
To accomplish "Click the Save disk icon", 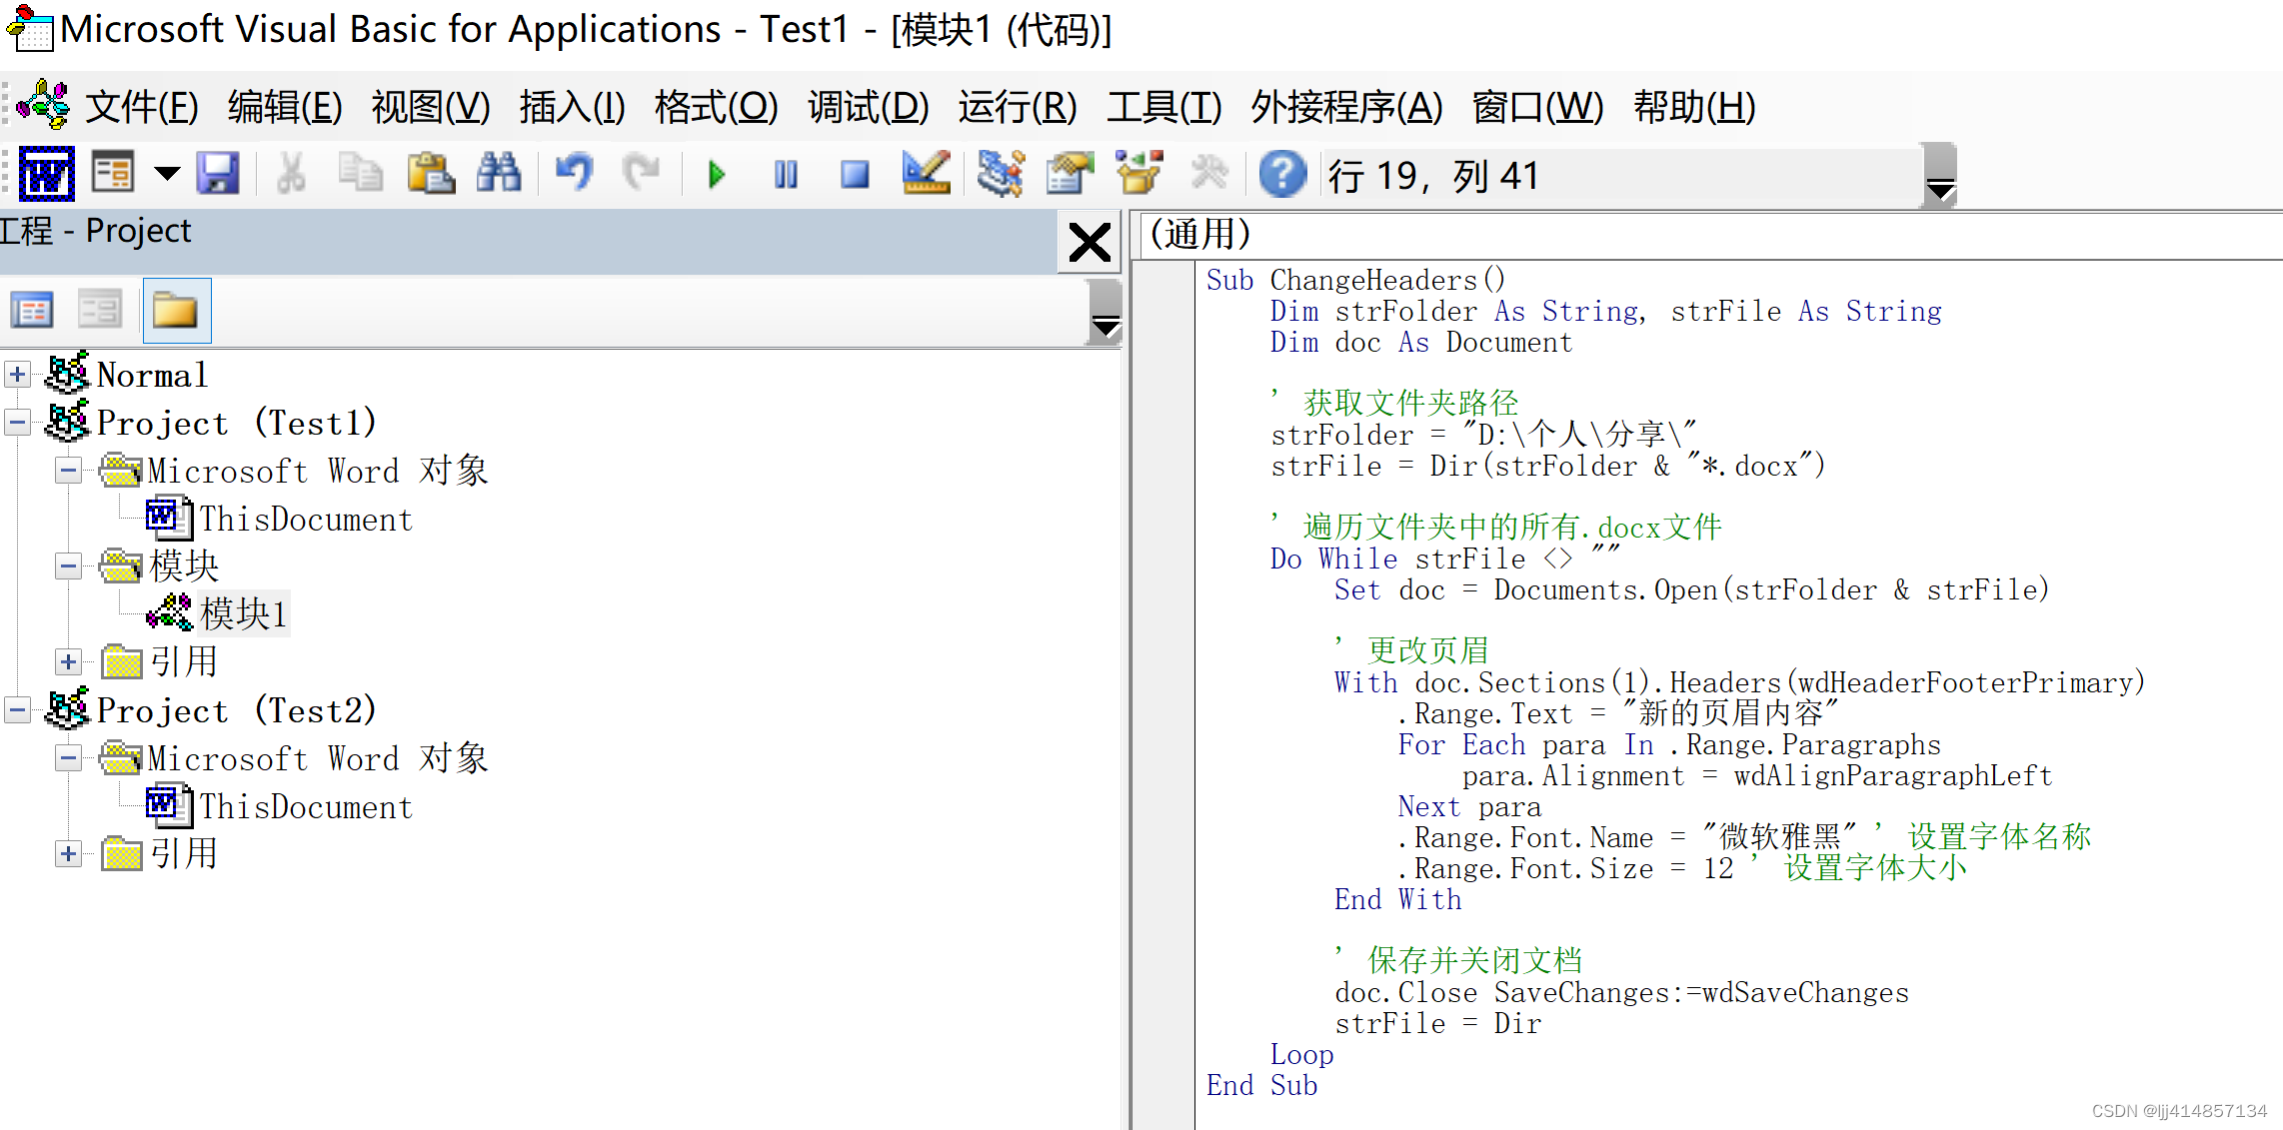I will (x=218, y=175).
